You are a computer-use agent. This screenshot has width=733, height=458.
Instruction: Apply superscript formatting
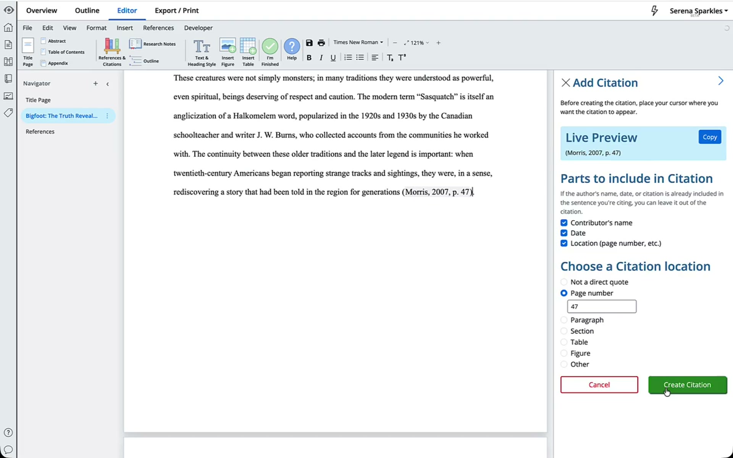point(402,57)
